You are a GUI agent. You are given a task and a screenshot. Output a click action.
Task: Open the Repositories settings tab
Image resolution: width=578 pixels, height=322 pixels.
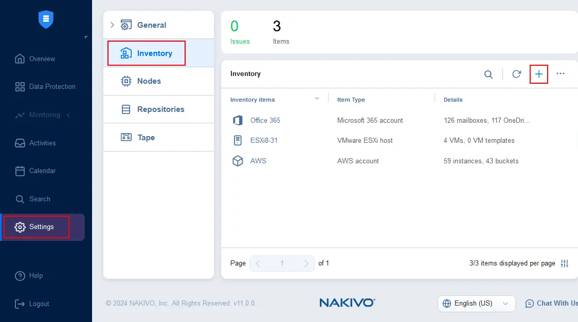tap(158, 109)
